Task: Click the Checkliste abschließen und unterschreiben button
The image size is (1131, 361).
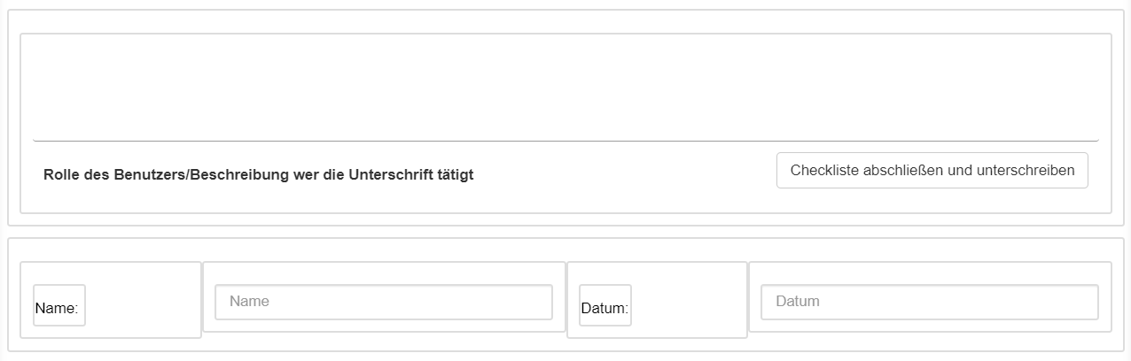Action: click(932, 171)
